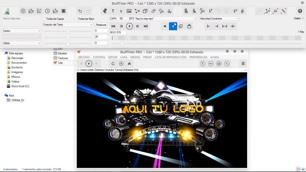Select the L with plus layer icon

click(x=210, y=11)
